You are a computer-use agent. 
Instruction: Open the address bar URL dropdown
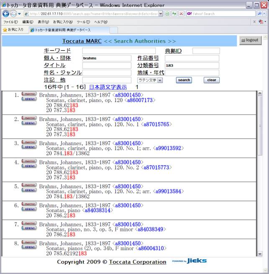(x=161, y=14)
